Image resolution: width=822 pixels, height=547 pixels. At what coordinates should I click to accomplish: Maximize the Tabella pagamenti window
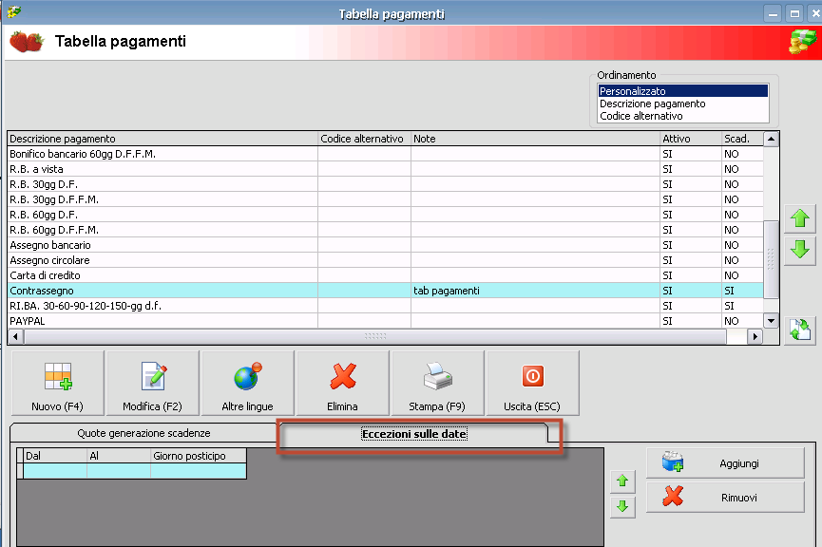point(794,14)
